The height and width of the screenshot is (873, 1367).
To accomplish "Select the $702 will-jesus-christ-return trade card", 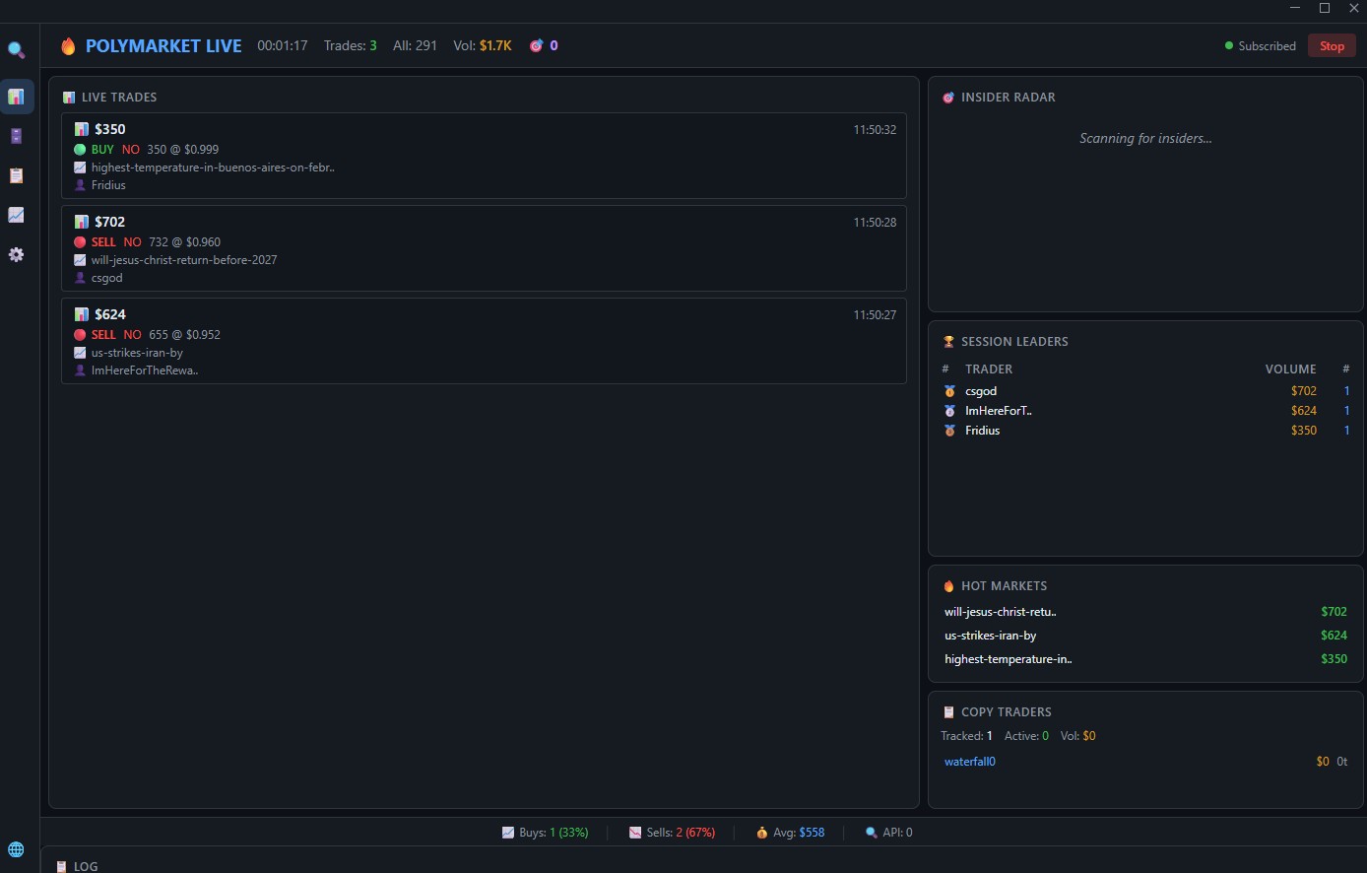I will (483, 248).
